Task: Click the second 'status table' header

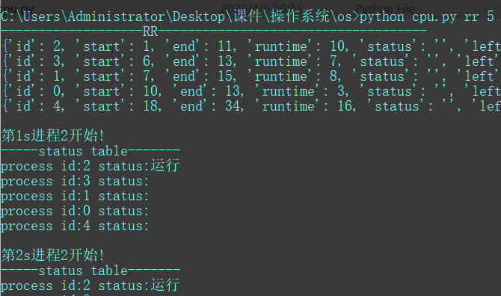Action: [x=90, y=271]
